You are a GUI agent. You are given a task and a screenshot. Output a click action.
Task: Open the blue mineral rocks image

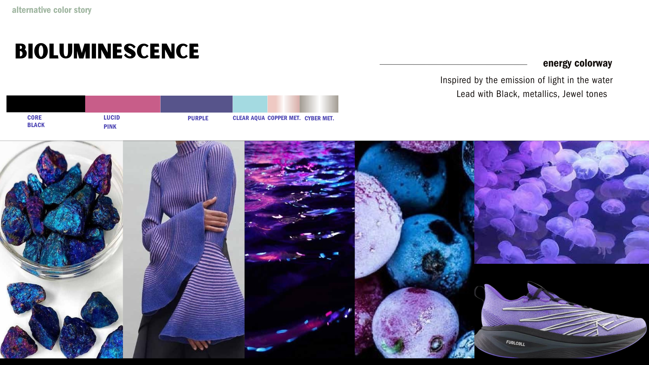coord(61,249)
